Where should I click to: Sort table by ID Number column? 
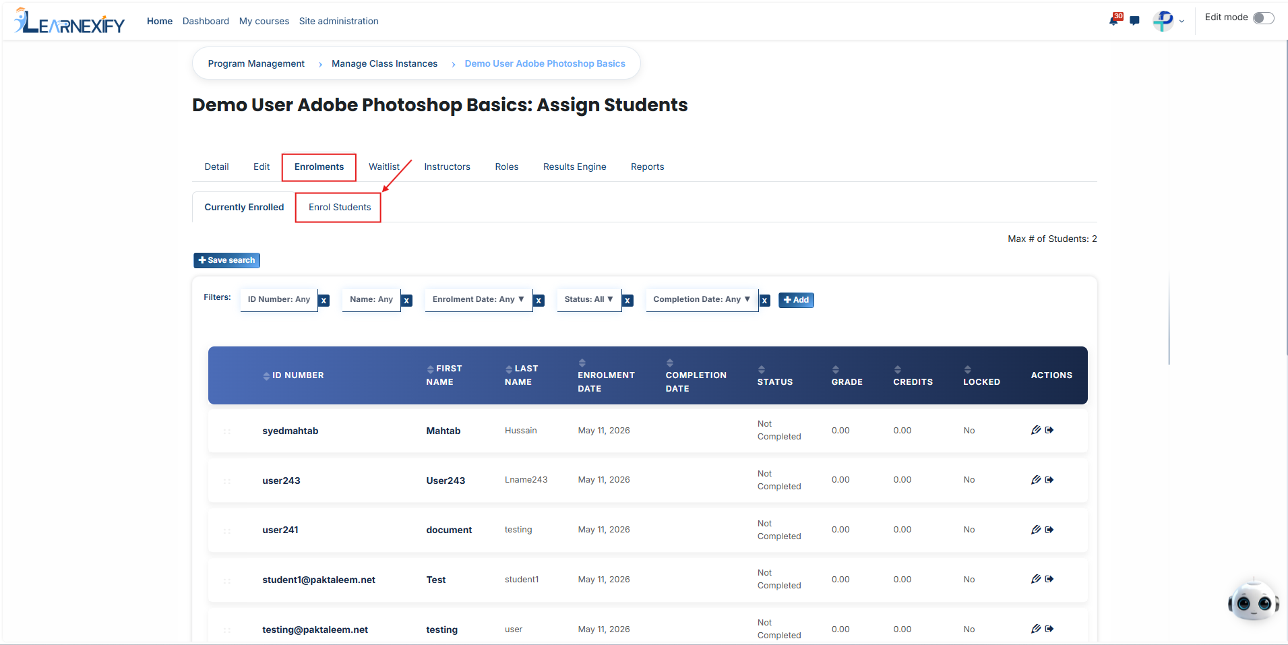[x=293, y=375]
